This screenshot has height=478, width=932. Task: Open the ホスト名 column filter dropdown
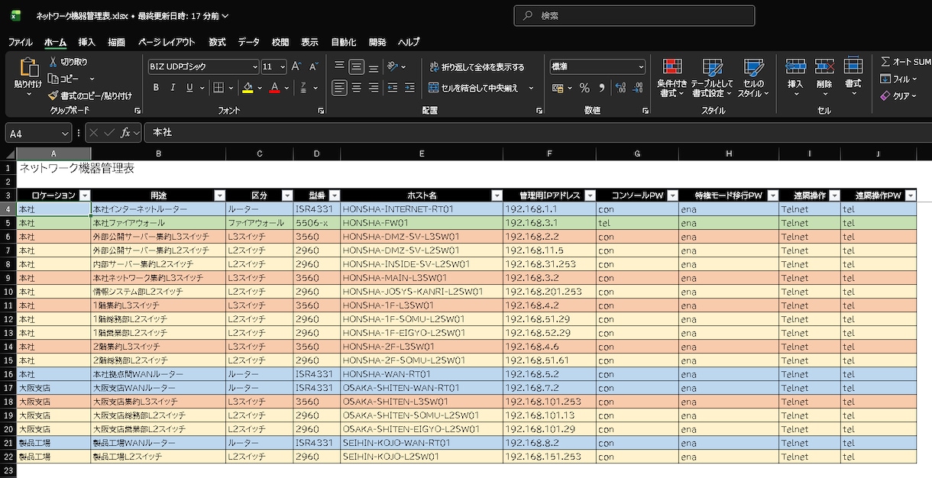pos(497,195)
